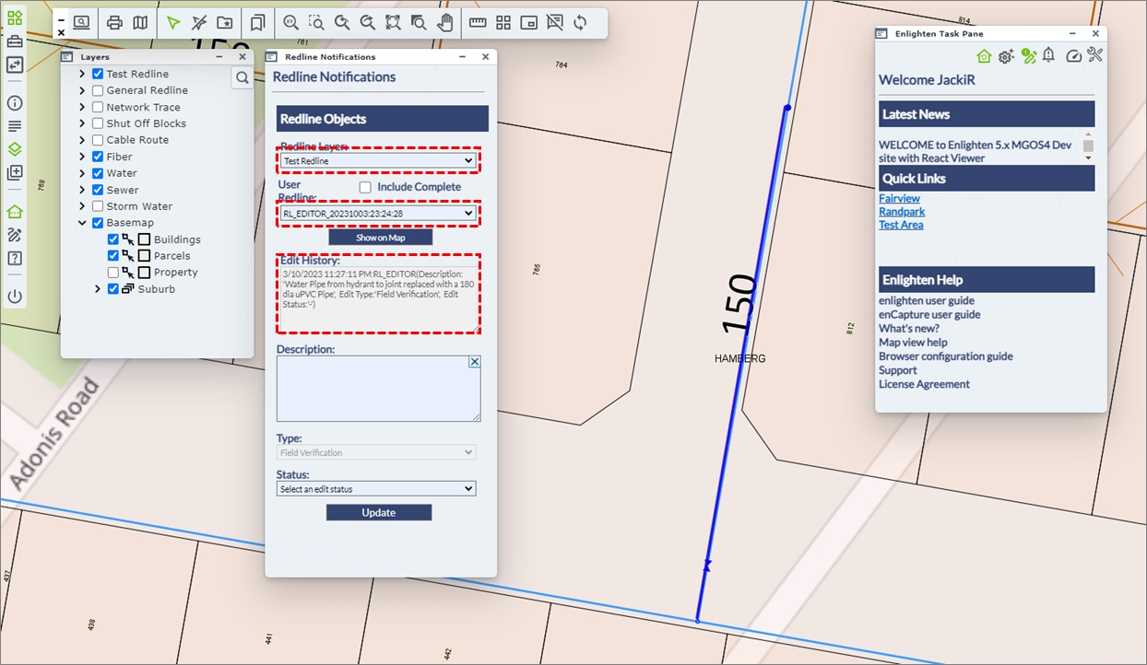The image size is (1147, 665).
Task: Expand the Water layer group
Action: 82,173
